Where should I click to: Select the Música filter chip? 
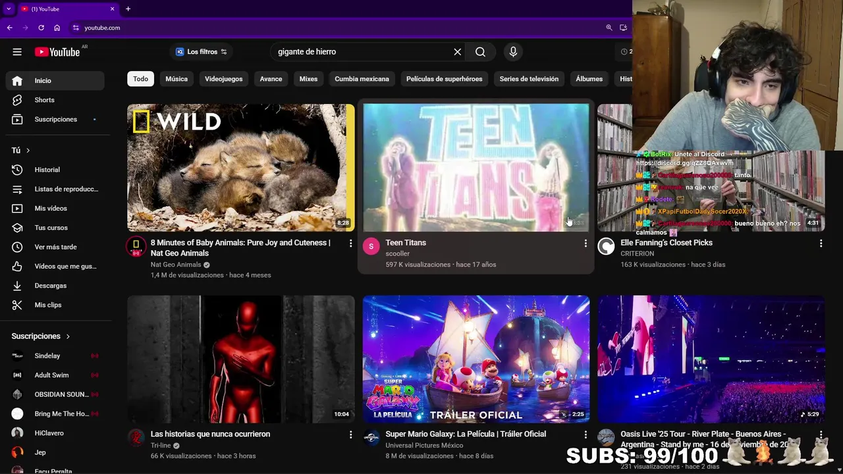(177, 79)
